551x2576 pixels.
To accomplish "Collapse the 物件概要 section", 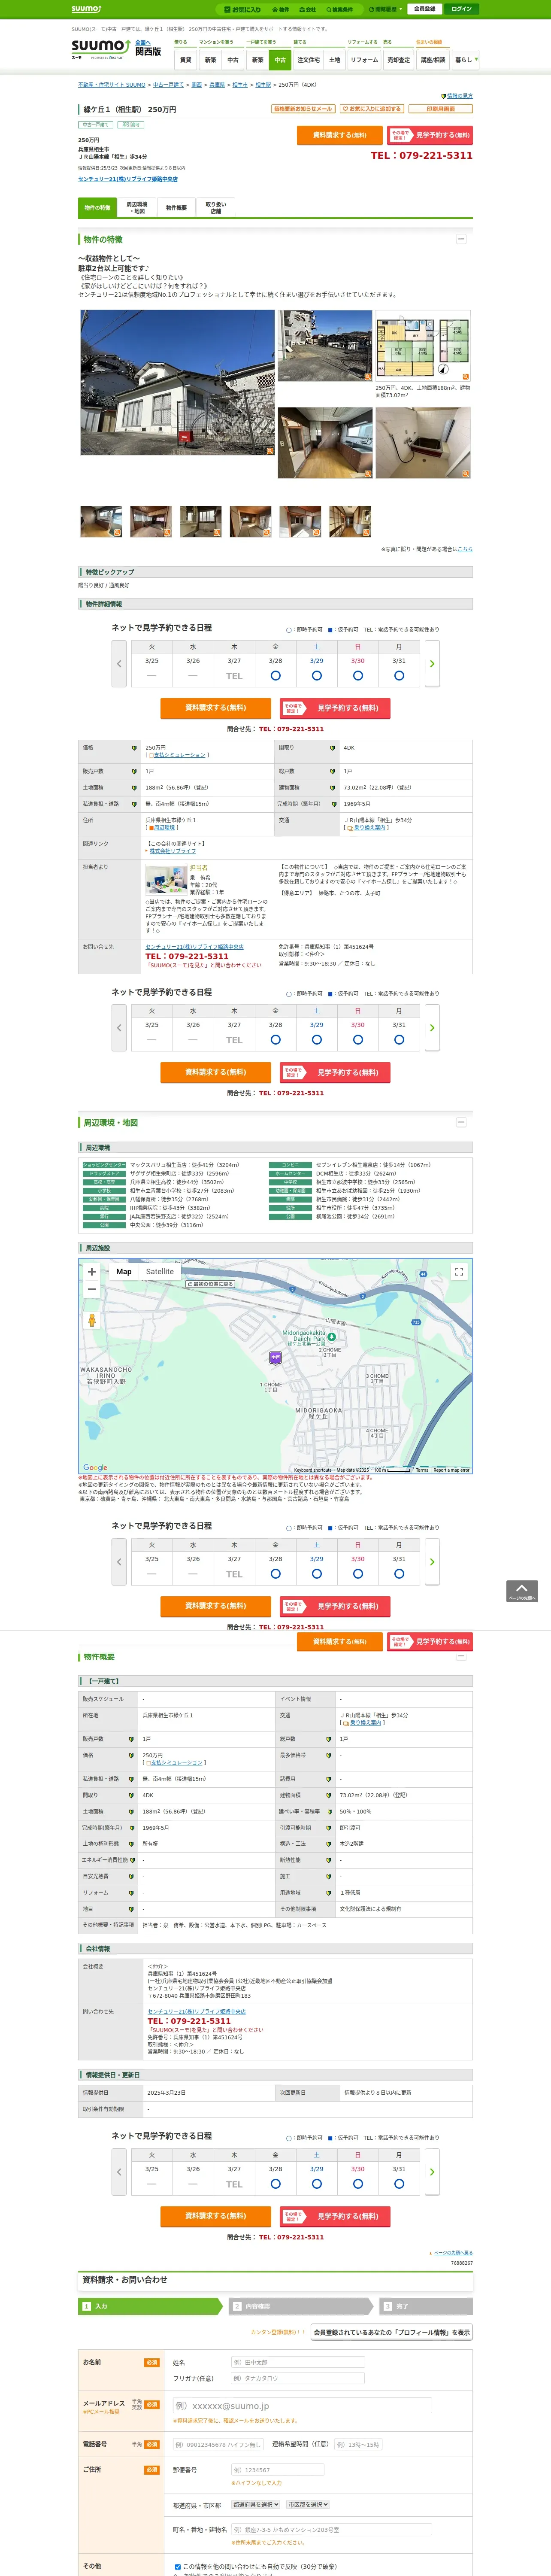I will 461,1657.
